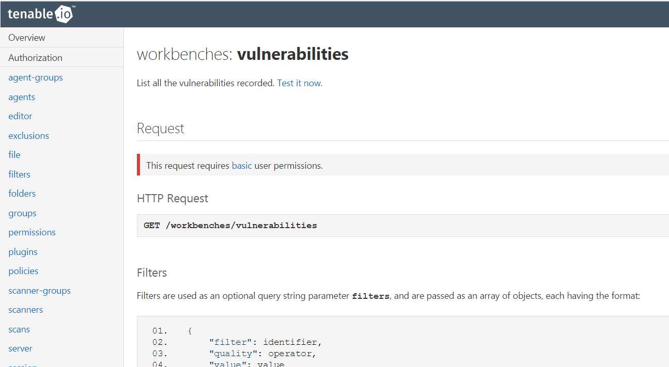Click the 'Test it now' link
Screen dimensions: 669x367
click(299, 82)
